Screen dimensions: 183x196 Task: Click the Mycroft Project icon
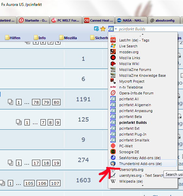pyautogui.click(x=113, y=81)
